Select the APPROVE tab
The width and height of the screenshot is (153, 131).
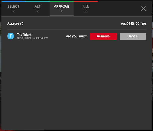[x=62, y=9]
